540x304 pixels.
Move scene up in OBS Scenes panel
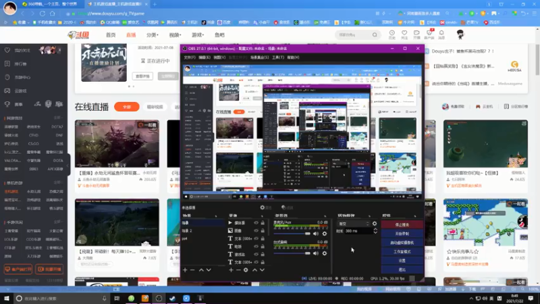201,270
